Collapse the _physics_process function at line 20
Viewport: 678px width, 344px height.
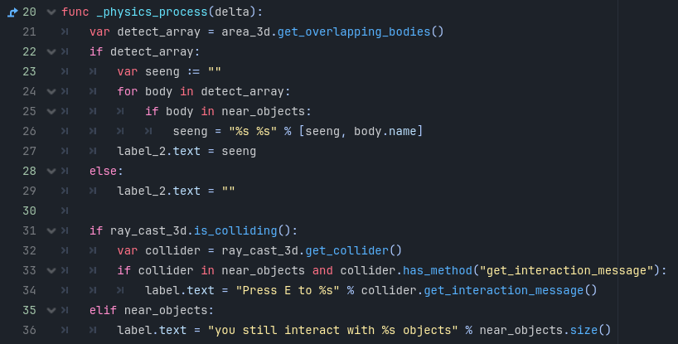(x=51, y=12)
